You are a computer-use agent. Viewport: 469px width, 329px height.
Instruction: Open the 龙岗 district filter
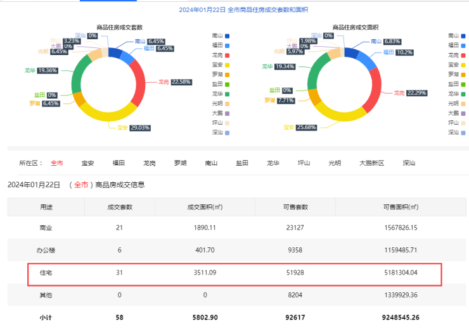pos(150,163)
